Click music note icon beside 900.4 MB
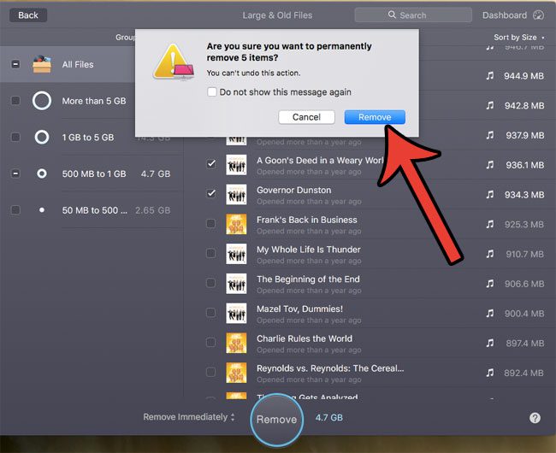Screen dimensions: 556x453 [x=489, y=314]
